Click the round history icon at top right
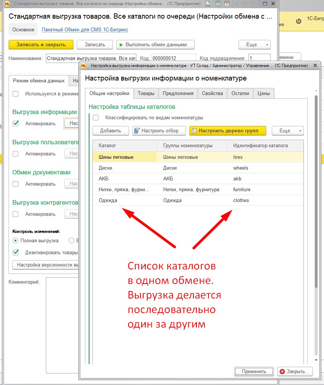Viewport: 324px width, 385px height. click(298, 21)
